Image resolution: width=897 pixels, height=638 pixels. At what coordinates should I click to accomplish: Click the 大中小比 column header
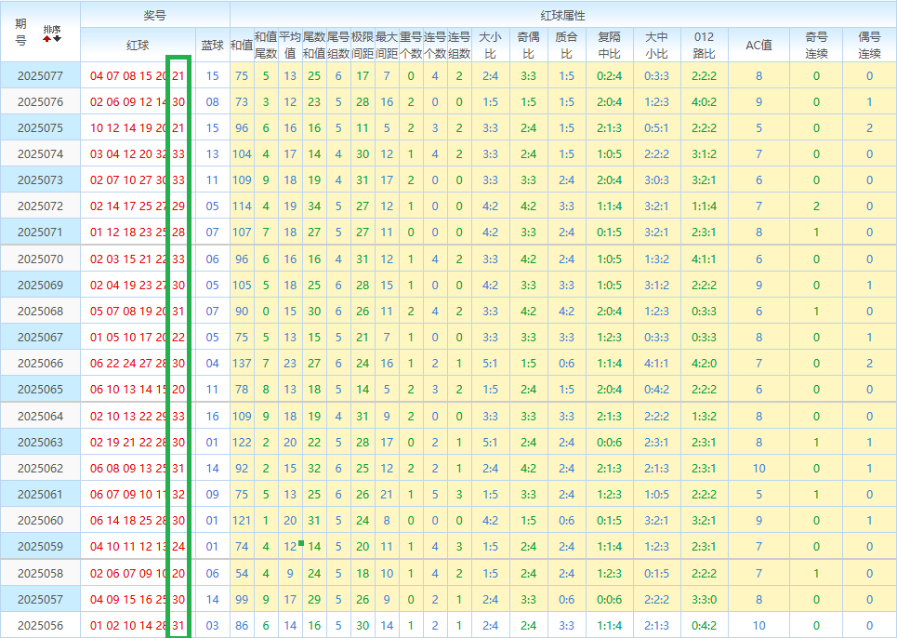click(x=657, y=46)
